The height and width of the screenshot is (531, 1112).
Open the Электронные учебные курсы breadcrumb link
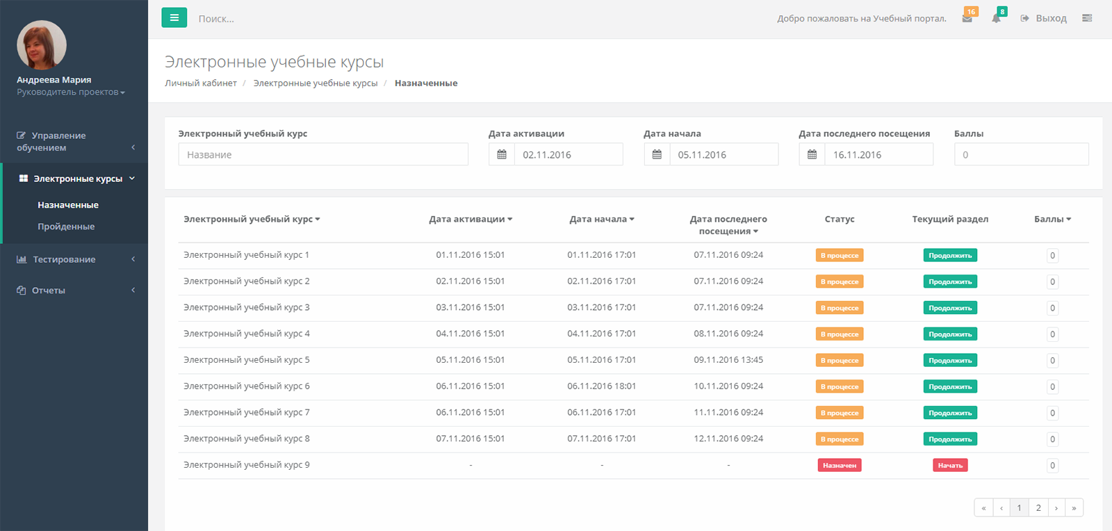pos(316,83)
